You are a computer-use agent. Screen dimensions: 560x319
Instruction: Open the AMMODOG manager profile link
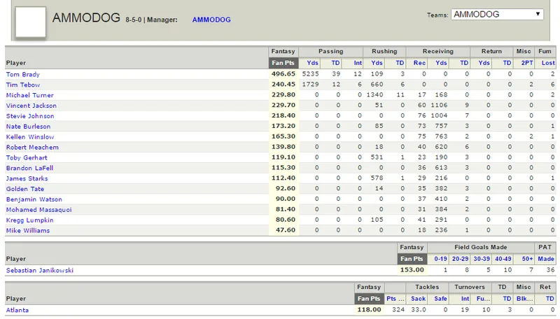[211, 20]
